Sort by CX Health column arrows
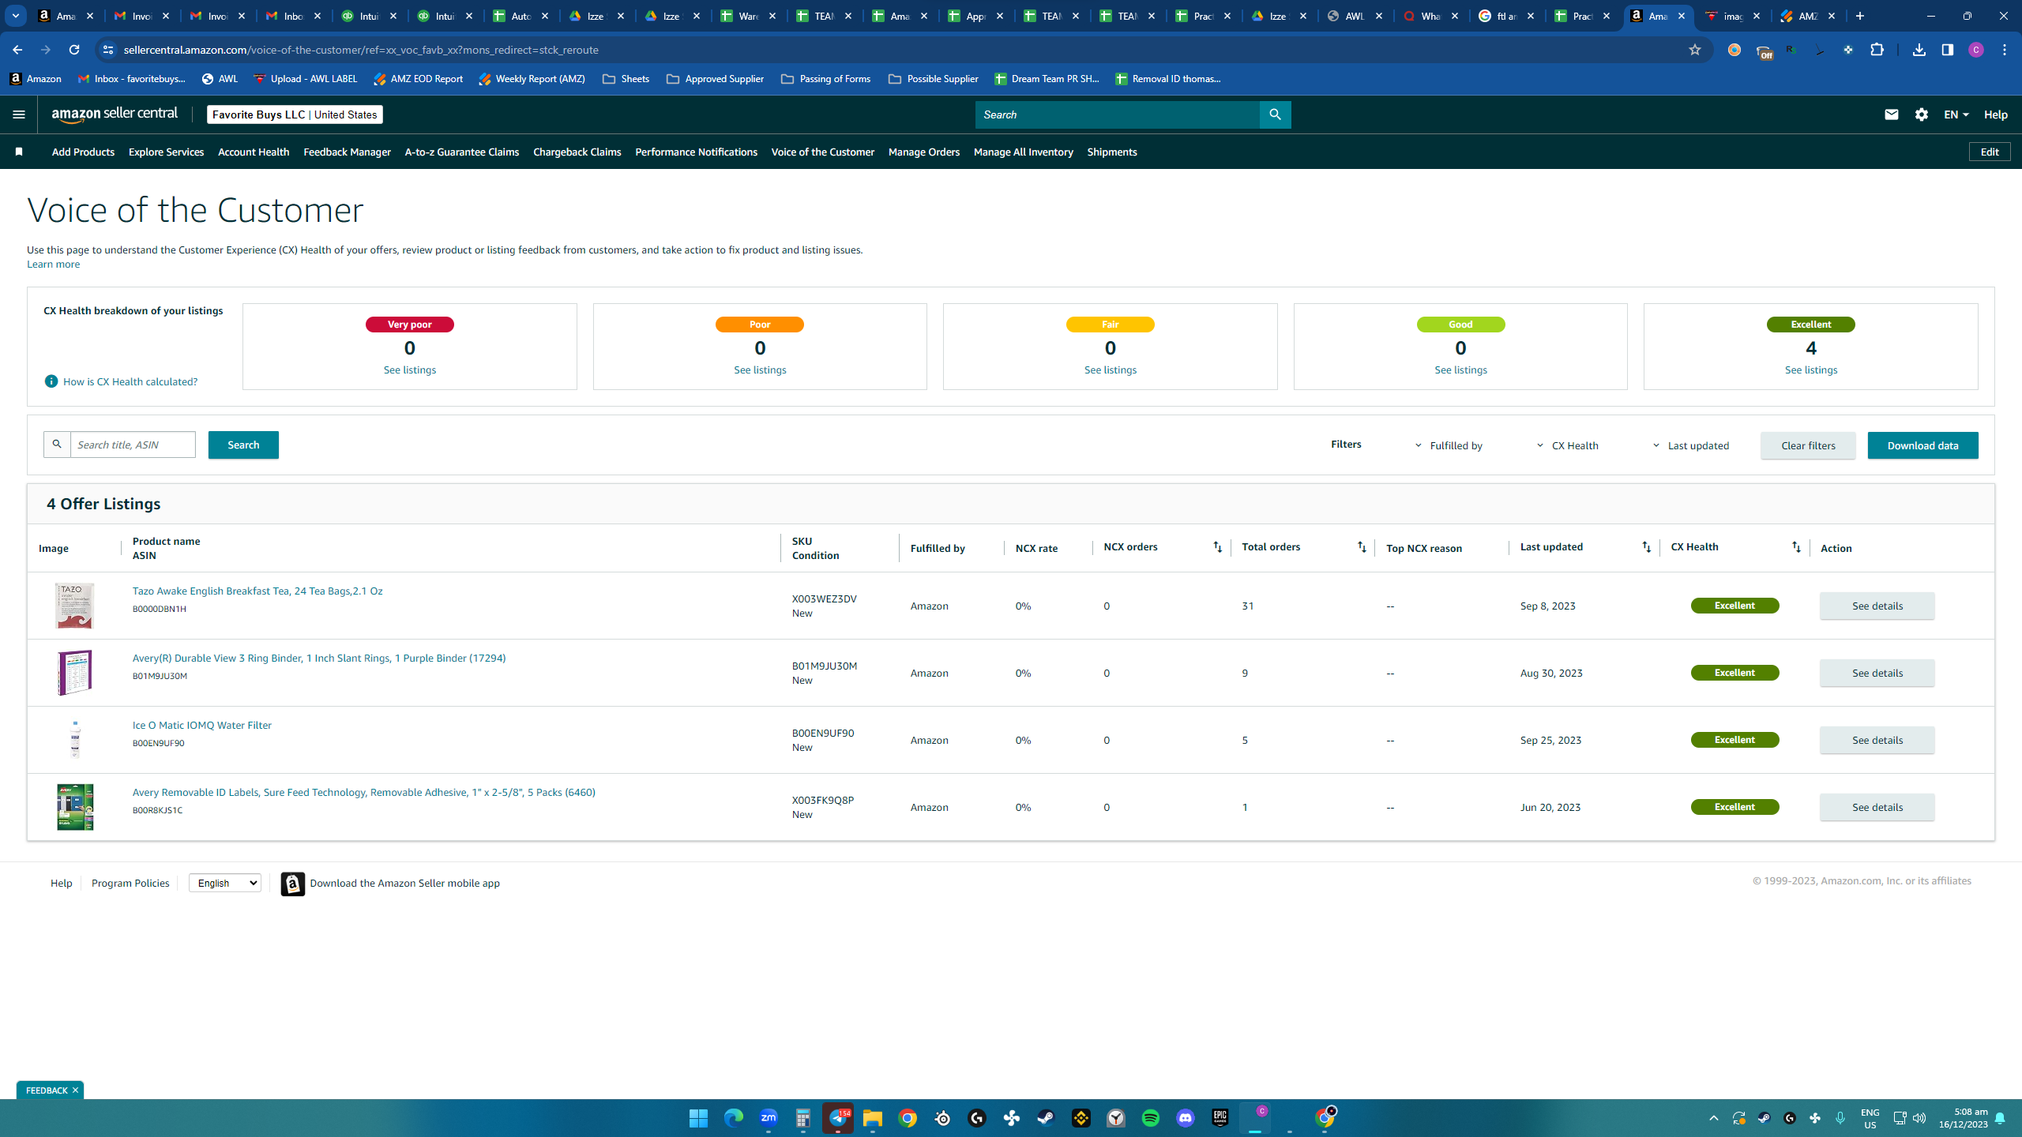 (x=1796, y=547)
